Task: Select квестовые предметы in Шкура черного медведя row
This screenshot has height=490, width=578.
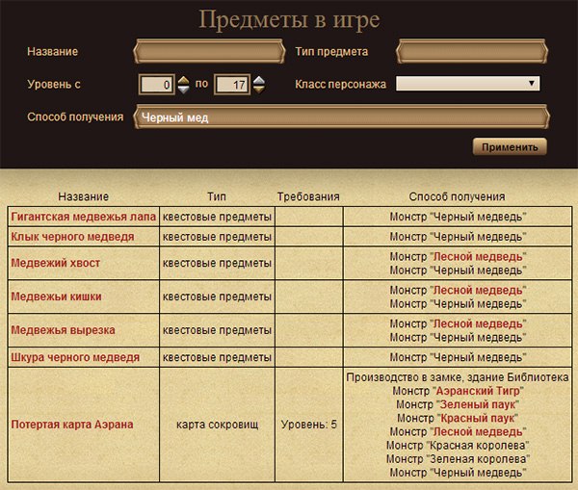Action: tap(217, 357)
